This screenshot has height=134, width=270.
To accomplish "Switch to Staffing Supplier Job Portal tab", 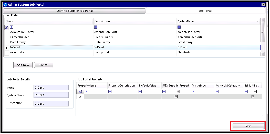I will (75, 11).
